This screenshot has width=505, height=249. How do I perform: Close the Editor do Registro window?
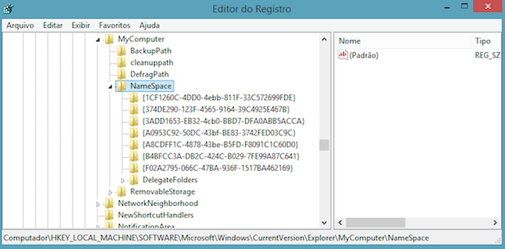pyautogui.click(x=488, y=6)
